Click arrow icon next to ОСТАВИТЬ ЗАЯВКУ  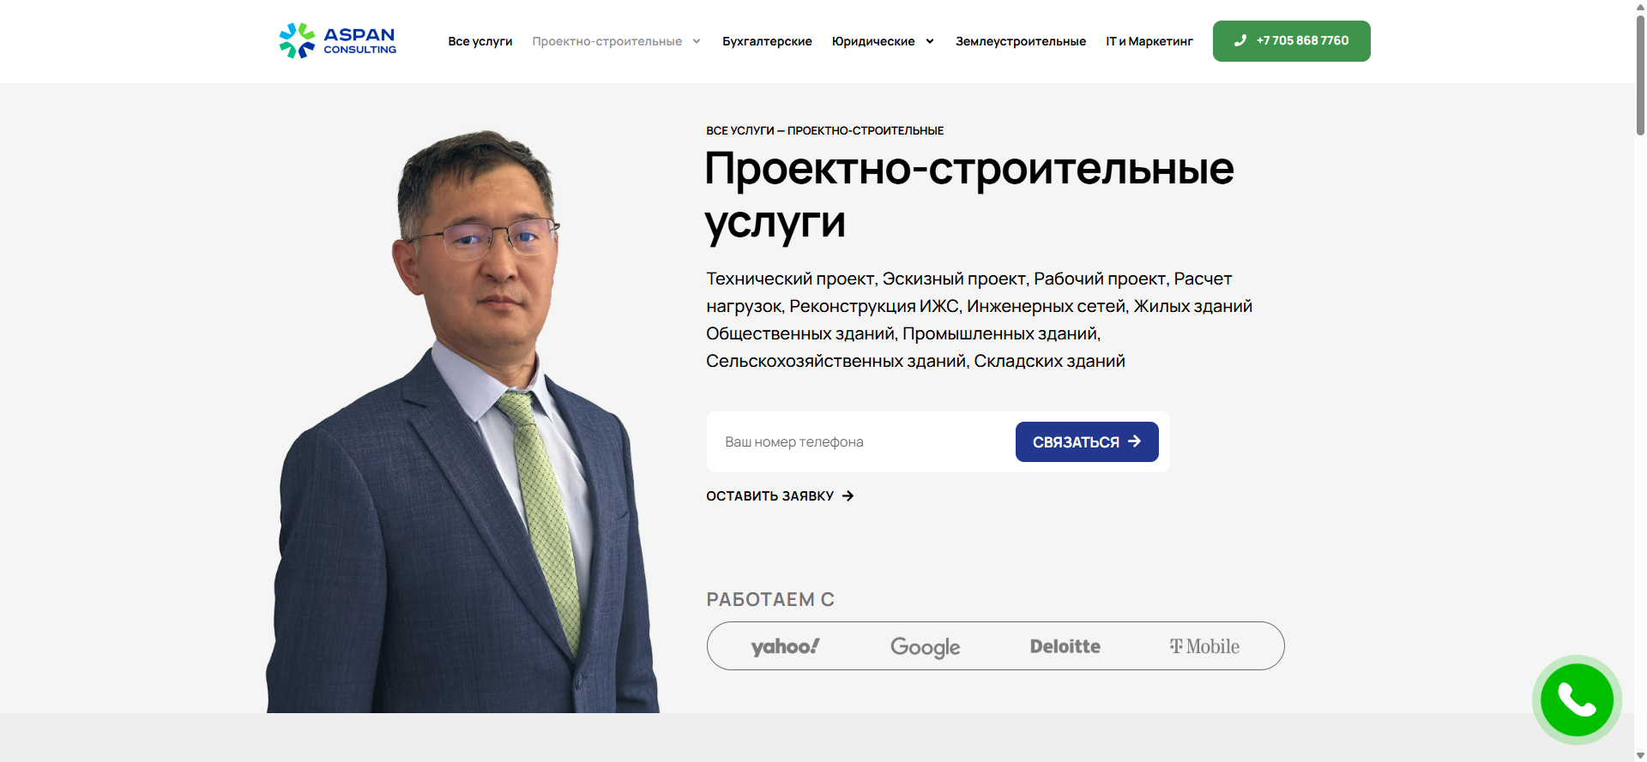[x=848, y=495]
